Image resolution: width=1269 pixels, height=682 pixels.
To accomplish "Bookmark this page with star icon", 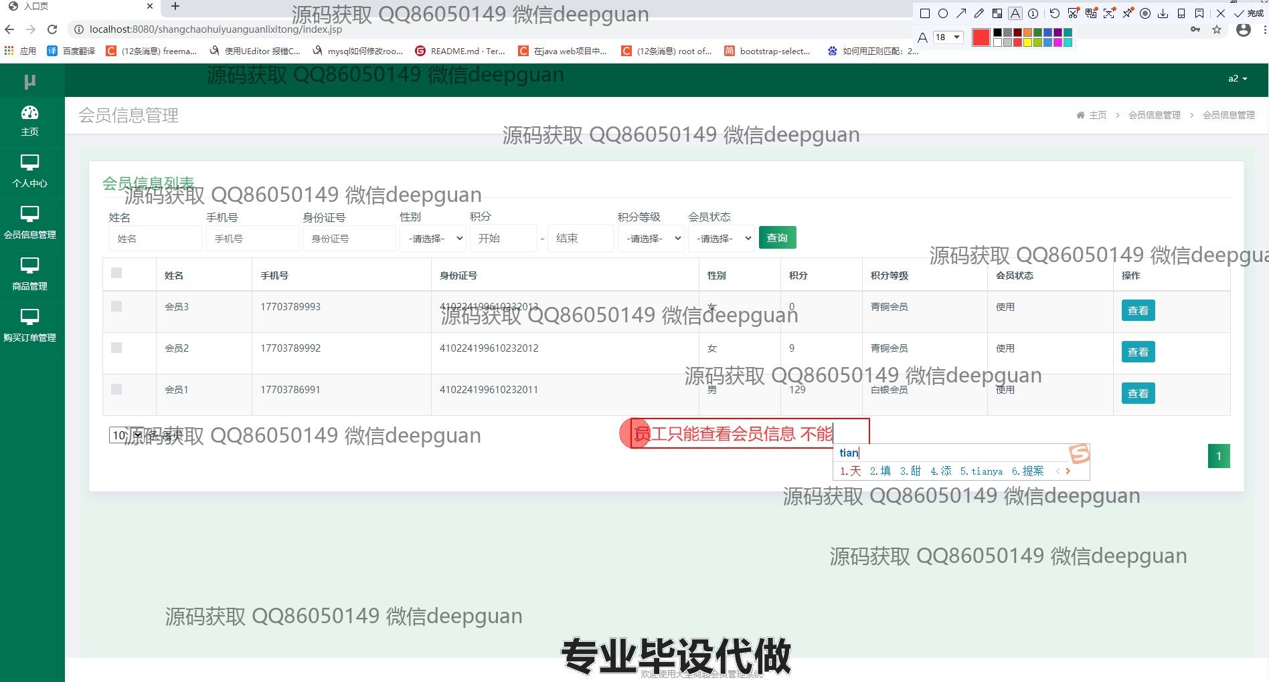I will pos(1217,30).
